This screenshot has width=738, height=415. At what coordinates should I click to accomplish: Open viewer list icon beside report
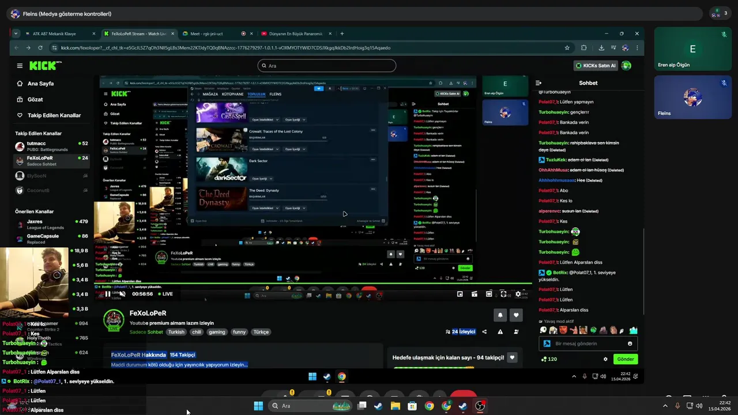[516, 332]
